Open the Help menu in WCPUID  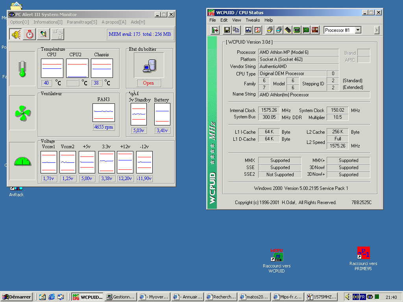[x=268, y=20]
